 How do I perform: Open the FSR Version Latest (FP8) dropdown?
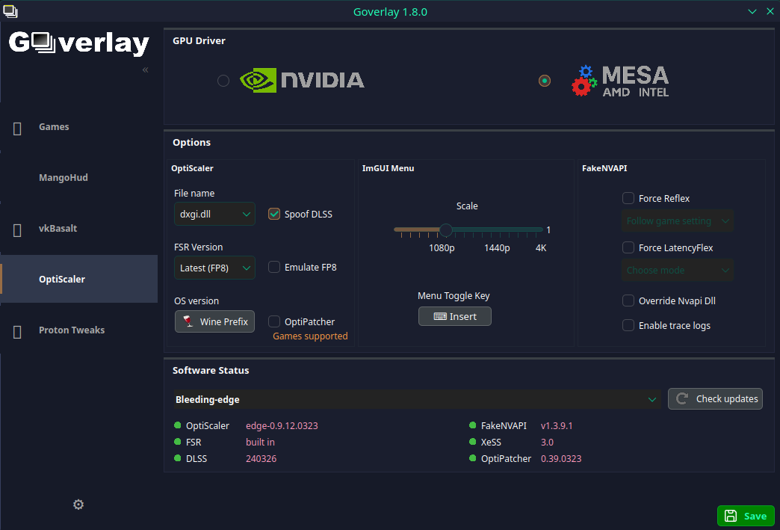point(214,268)
